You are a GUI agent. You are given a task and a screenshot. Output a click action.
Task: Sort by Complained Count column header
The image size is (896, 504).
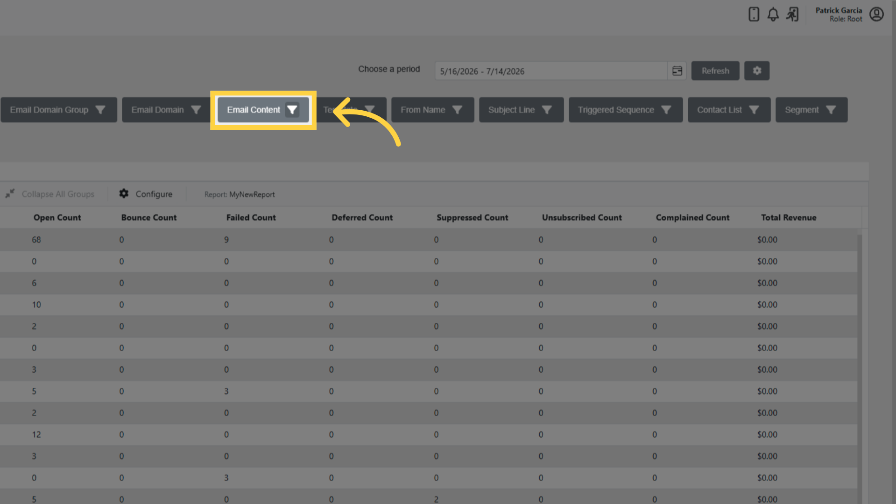(x=692, y=217)
